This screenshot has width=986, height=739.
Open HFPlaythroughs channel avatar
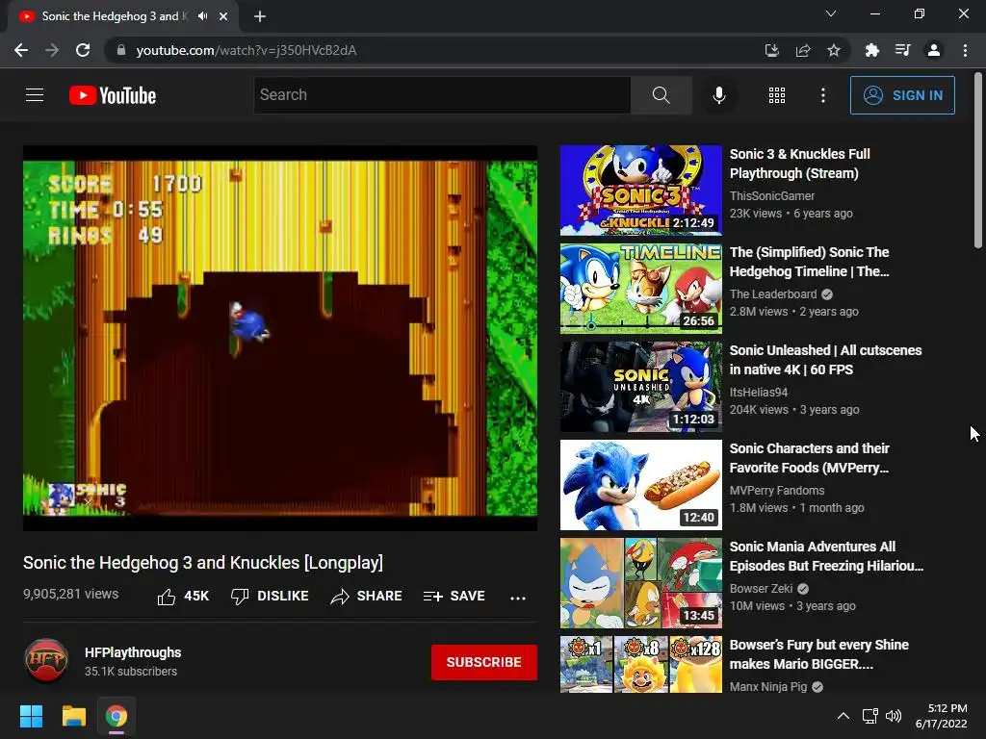(46, 660)
